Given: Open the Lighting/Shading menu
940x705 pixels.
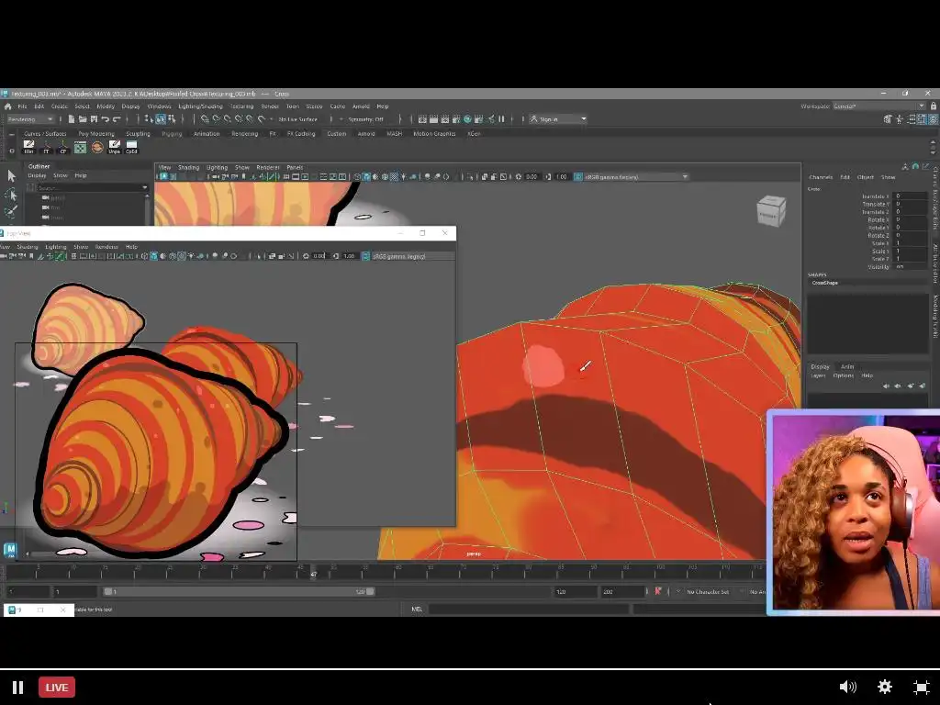Looking at the screenshot, I should tap(200, 106).
